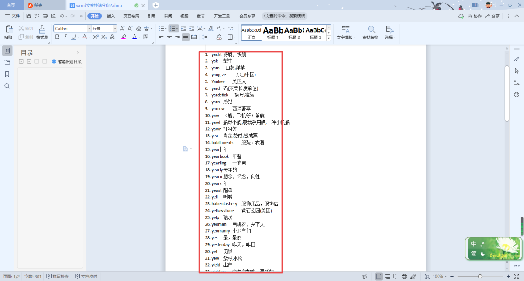The image size is (524, 281).
Task: Open the font size (五号) dropdown
Action: click(x=115, y=28)
